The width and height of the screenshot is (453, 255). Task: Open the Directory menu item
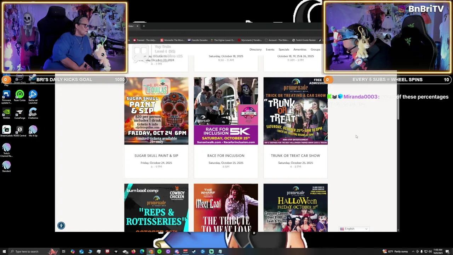pyautogui.click(x=256, y=50)
